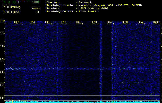Click the 0855 time marker
Image resolution: width=162 pixels, height=103 pixels.
[x=79, y=22]
